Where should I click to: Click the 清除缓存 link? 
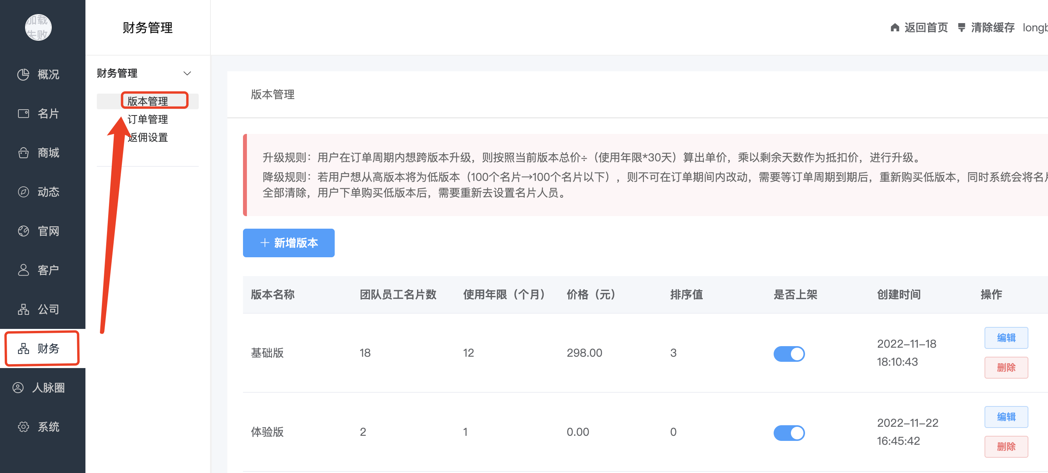[x=993, y=27]
